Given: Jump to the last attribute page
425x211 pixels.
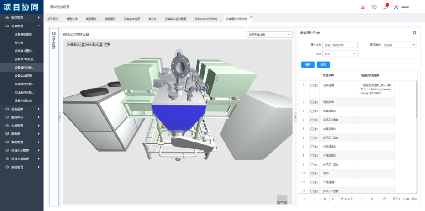Looking at the screenshot, I should (x=372, y=199).
